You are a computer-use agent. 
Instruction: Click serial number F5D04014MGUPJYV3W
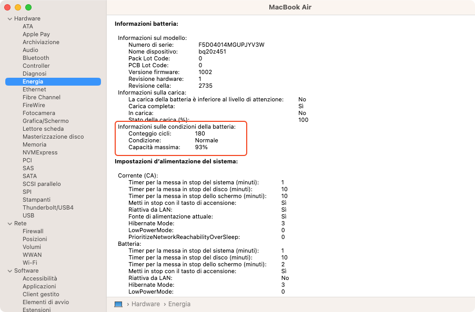point(231,45)
